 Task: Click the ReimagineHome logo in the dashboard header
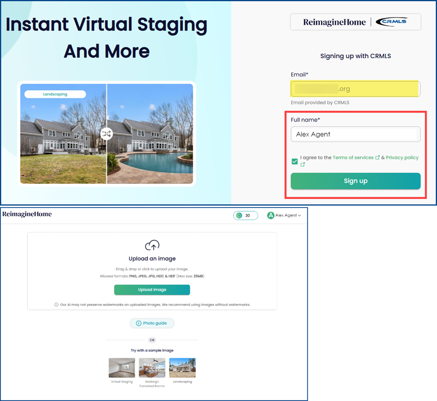[x=27, y=214]
